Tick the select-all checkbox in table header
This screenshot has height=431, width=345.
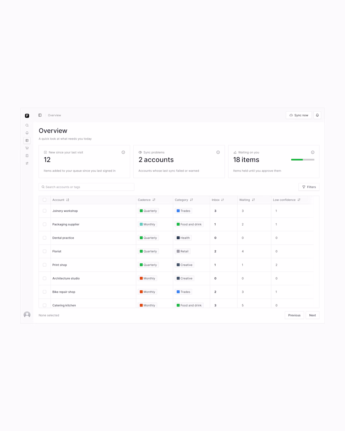[x=45, y=200]
